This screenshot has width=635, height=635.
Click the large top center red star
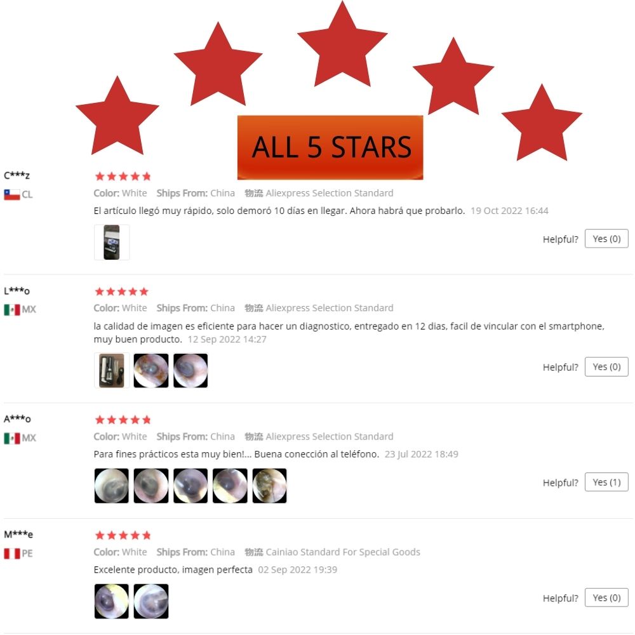(342, 44)
